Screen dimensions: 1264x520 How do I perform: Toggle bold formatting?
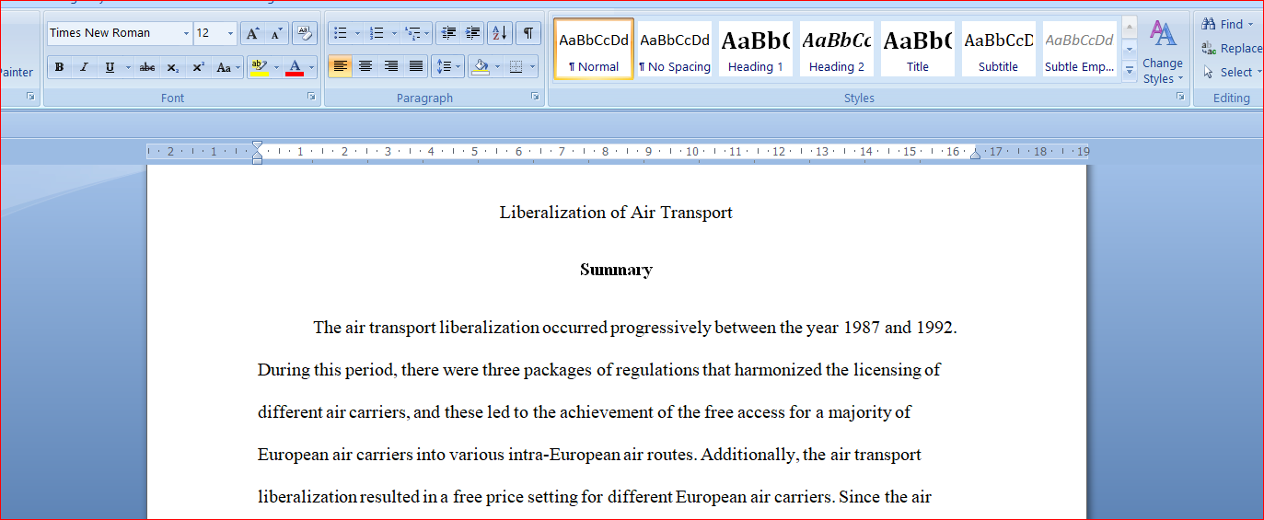click(59, 67)
